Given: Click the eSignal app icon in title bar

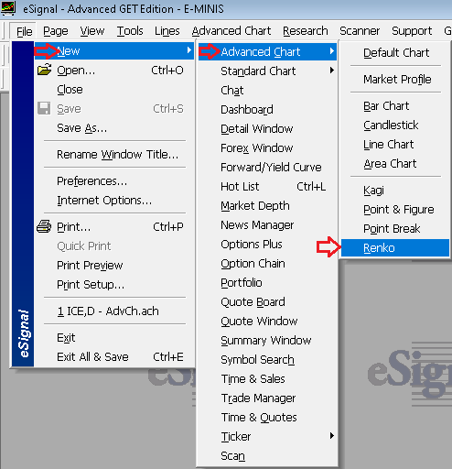Looking at the screenshot, I should 8,8.
